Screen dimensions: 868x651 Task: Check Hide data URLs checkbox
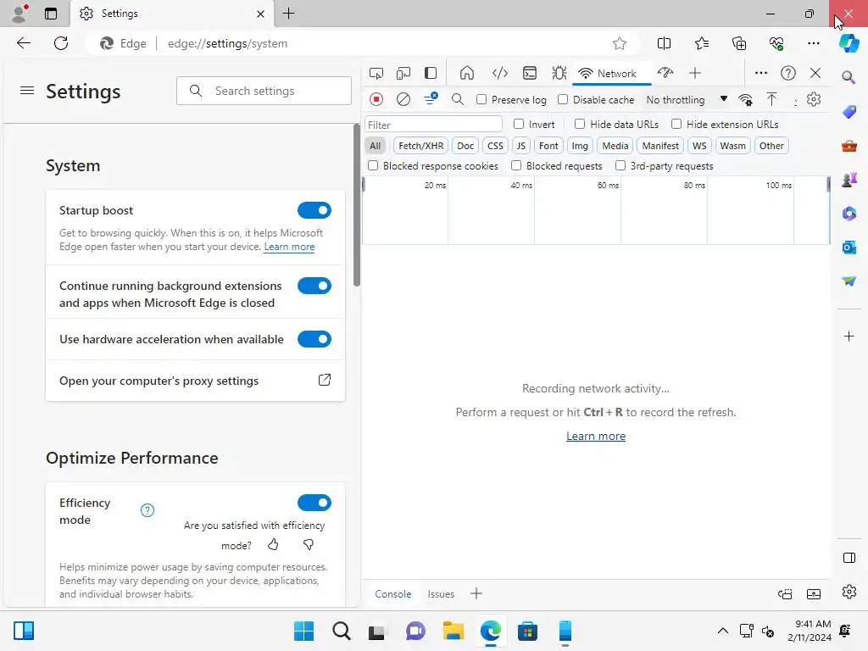(580, 124)
